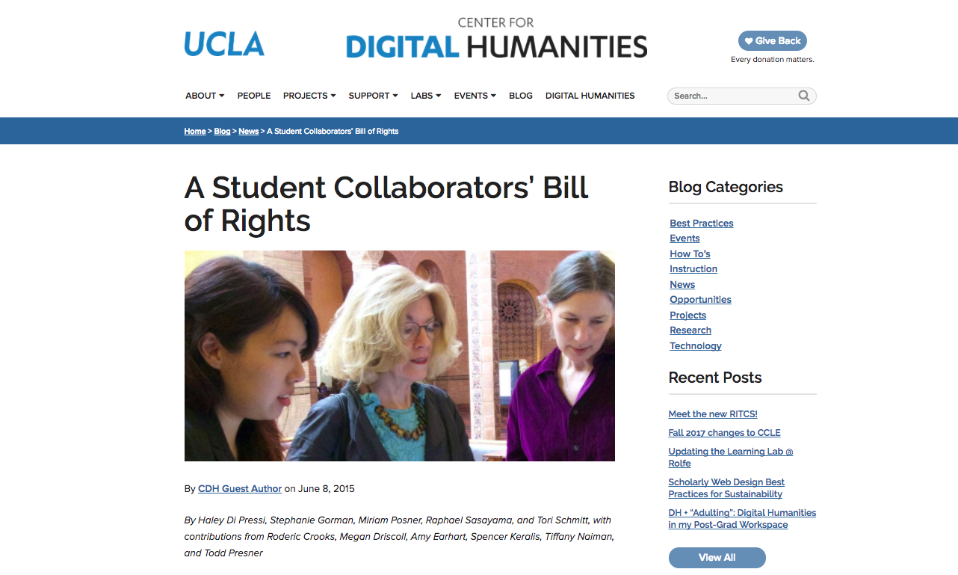Click the article title A Student Collaborators' Bill of Rights

[x=386, y=204]
